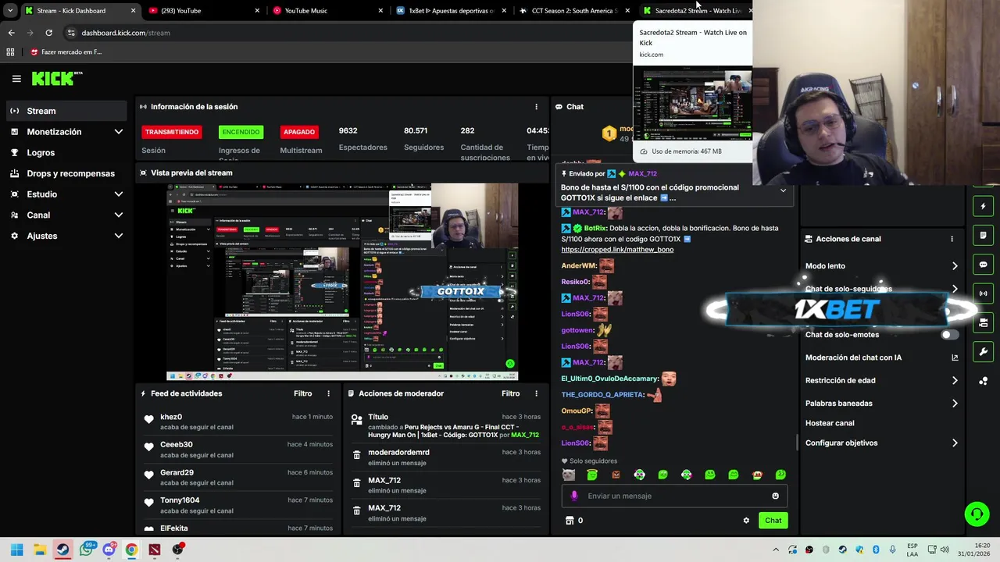
Task: Click the green headset support button
Action: point(977,514)
